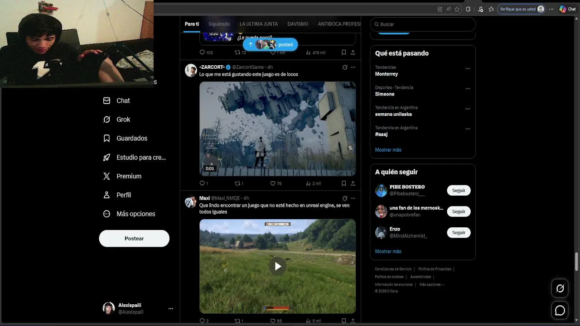Play the ZARCORT game video

coord(277,129)
